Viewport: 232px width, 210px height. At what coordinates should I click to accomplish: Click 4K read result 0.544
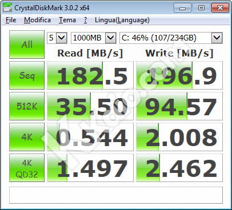[x=90, y=137]
